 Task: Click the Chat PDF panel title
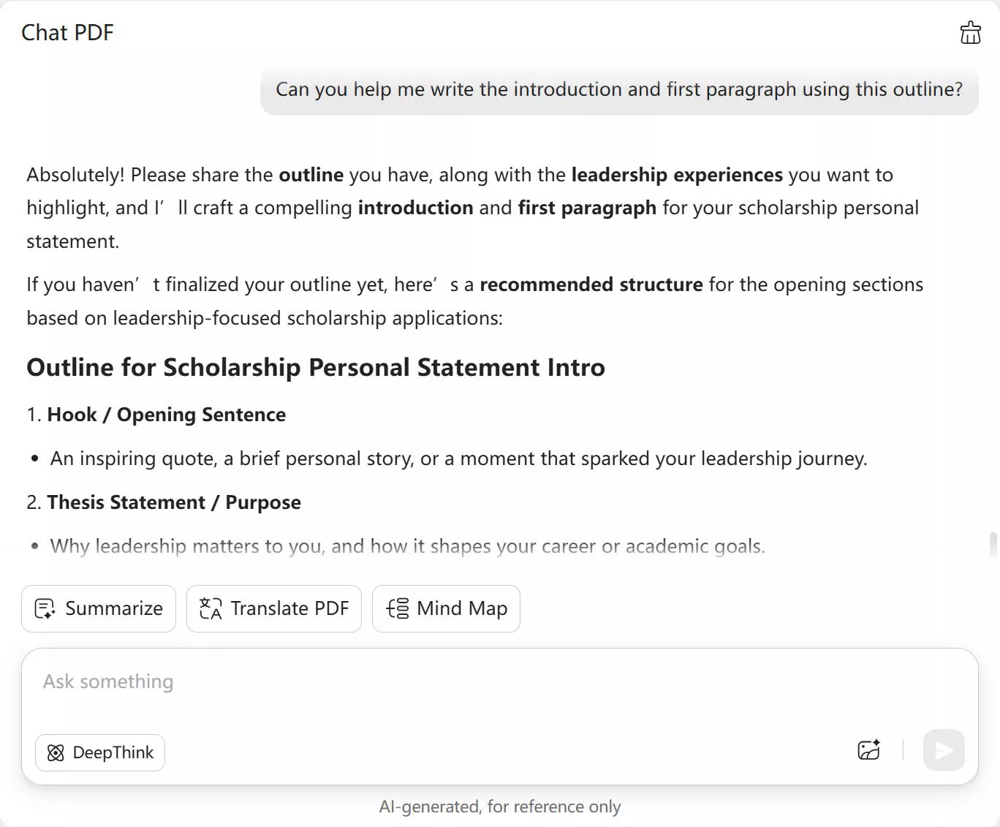coord(67,33)
